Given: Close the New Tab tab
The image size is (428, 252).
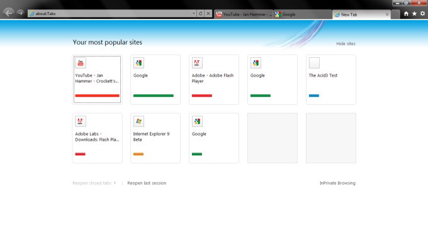Looking at the screenshot, I should [x=387, y=14].
